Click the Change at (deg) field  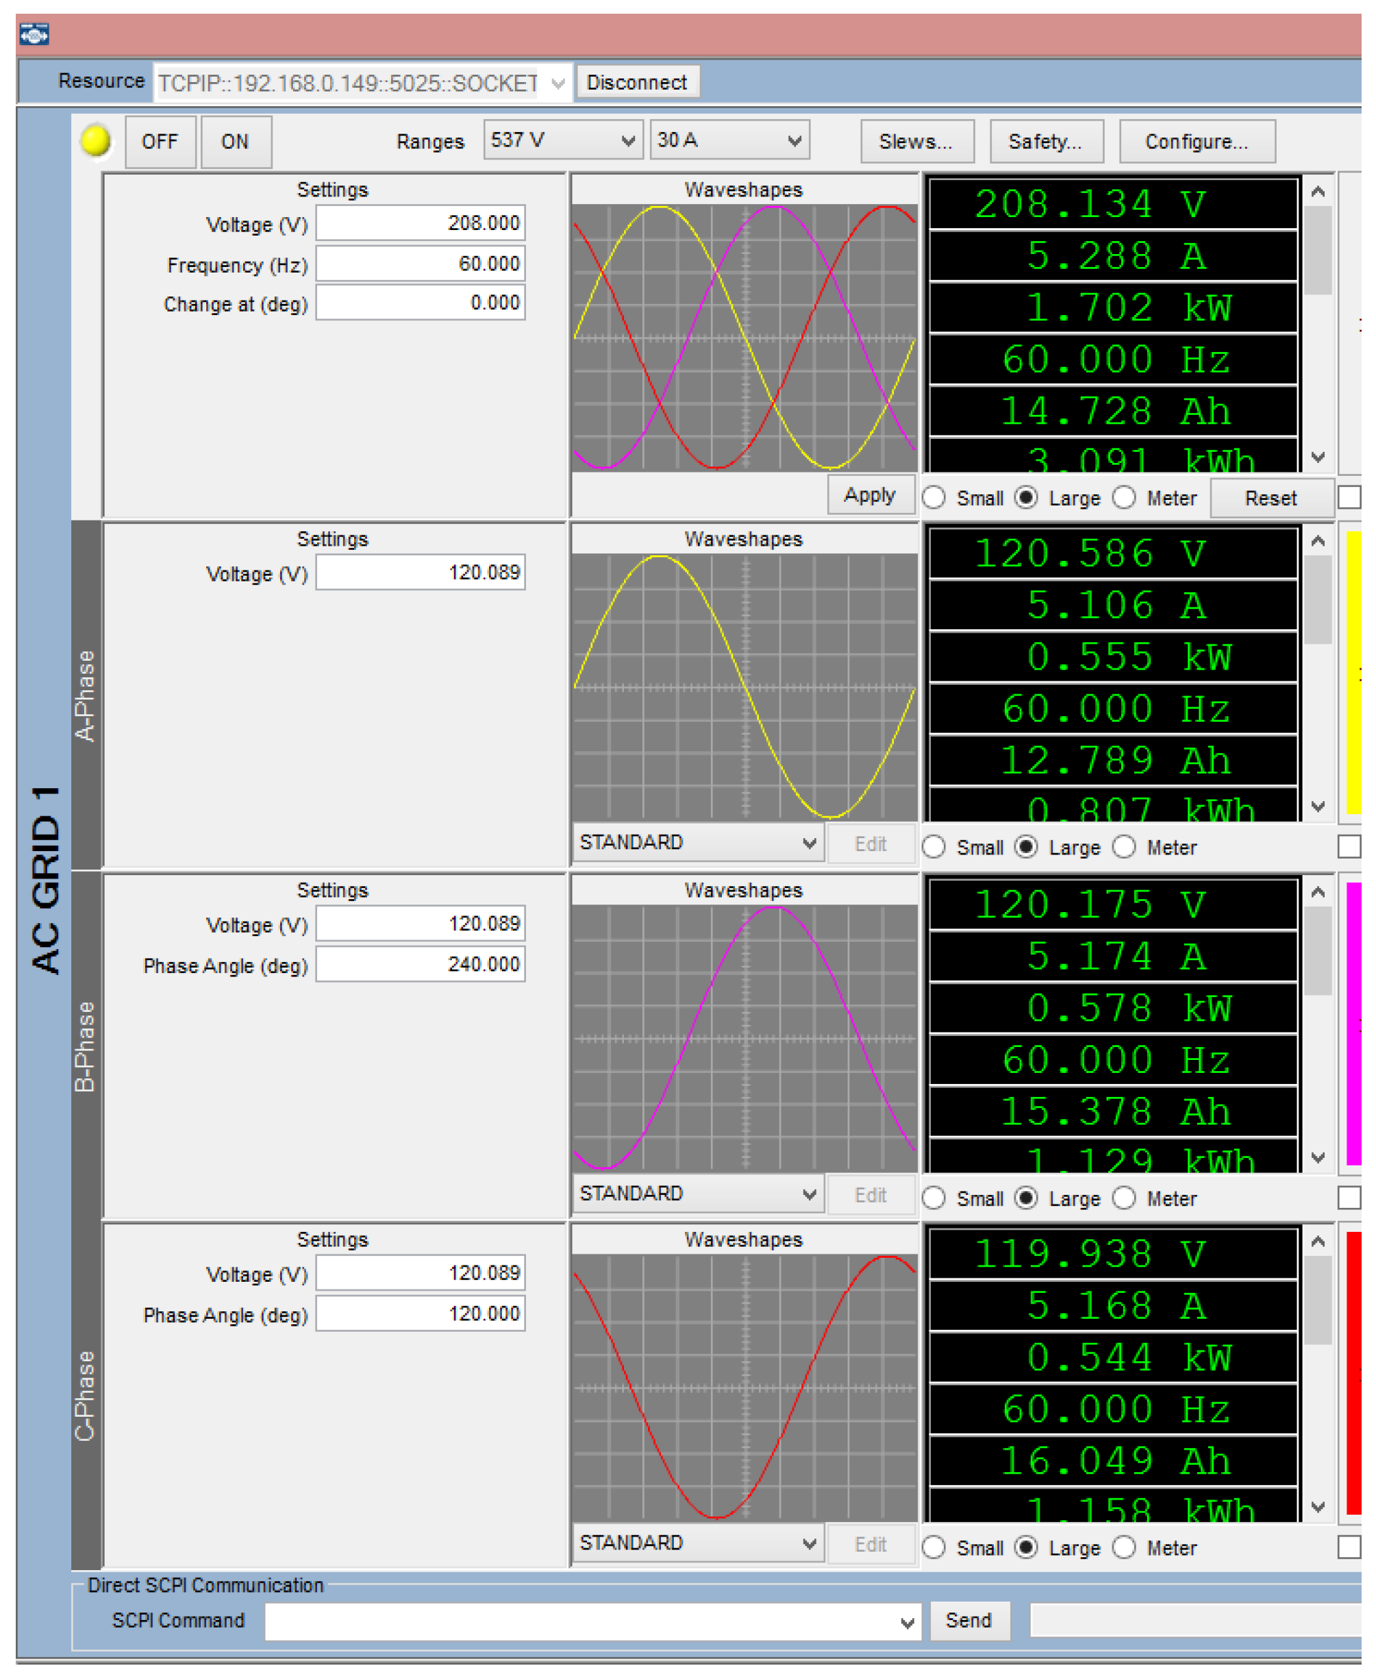click(420, 303)
